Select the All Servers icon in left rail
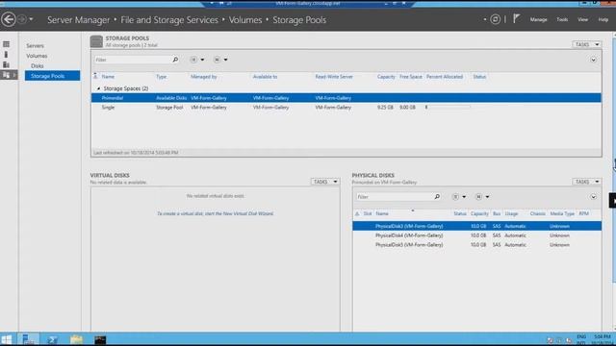 pos(7,64)
